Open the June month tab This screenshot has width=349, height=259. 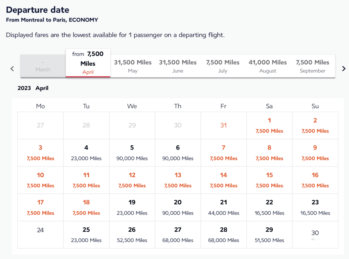pos(178,66)
